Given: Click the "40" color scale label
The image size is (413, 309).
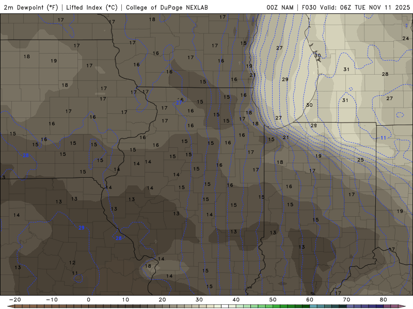Looking at the screenshot, I should tap(236, 300).
